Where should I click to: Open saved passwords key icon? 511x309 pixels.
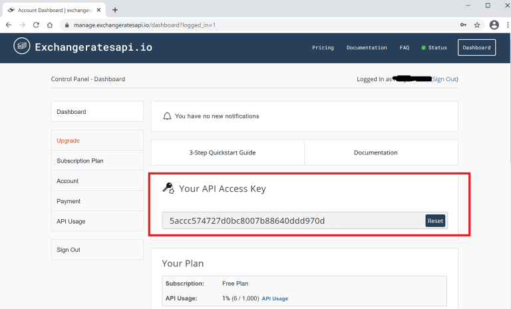(463, 25)
